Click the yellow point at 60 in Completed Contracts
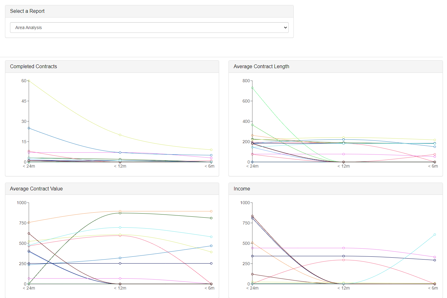This screenshot has width=447, height=298. (x=29, y=81)
